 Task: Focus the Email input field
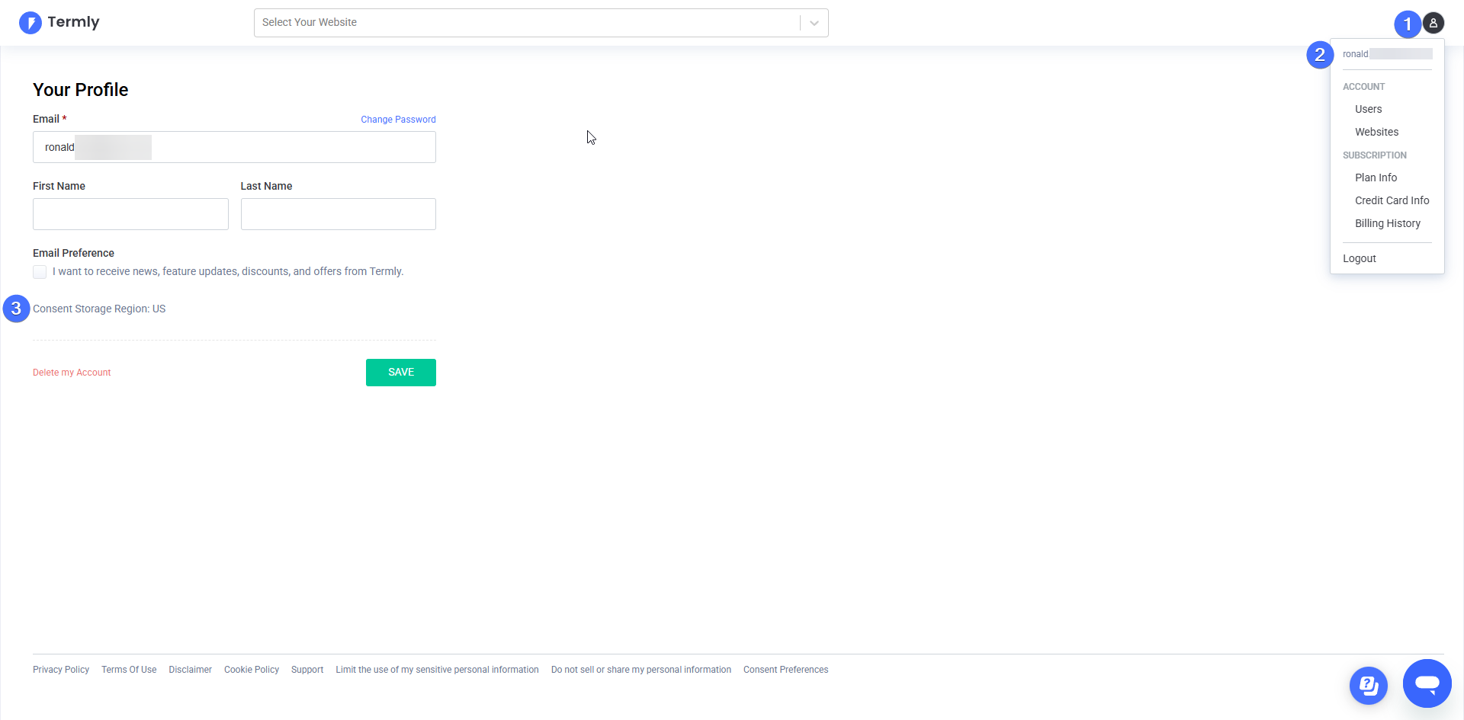234,147
